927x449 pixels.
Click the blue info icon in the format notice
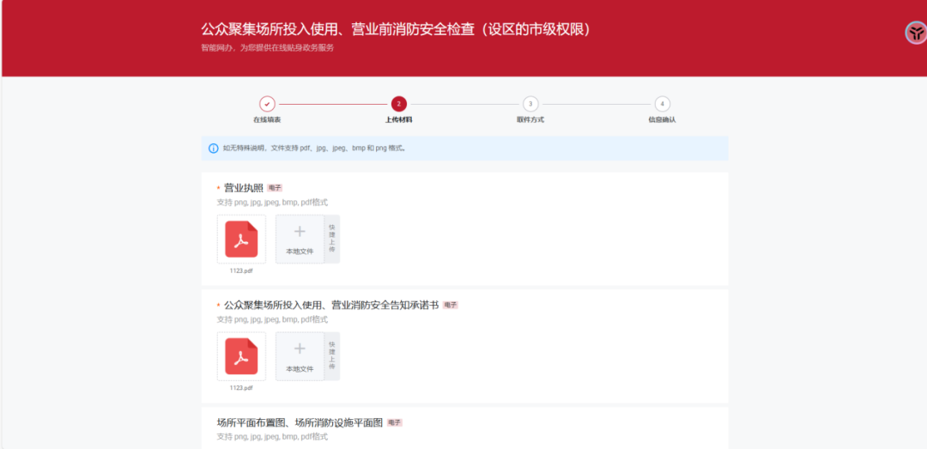[213, 149]
